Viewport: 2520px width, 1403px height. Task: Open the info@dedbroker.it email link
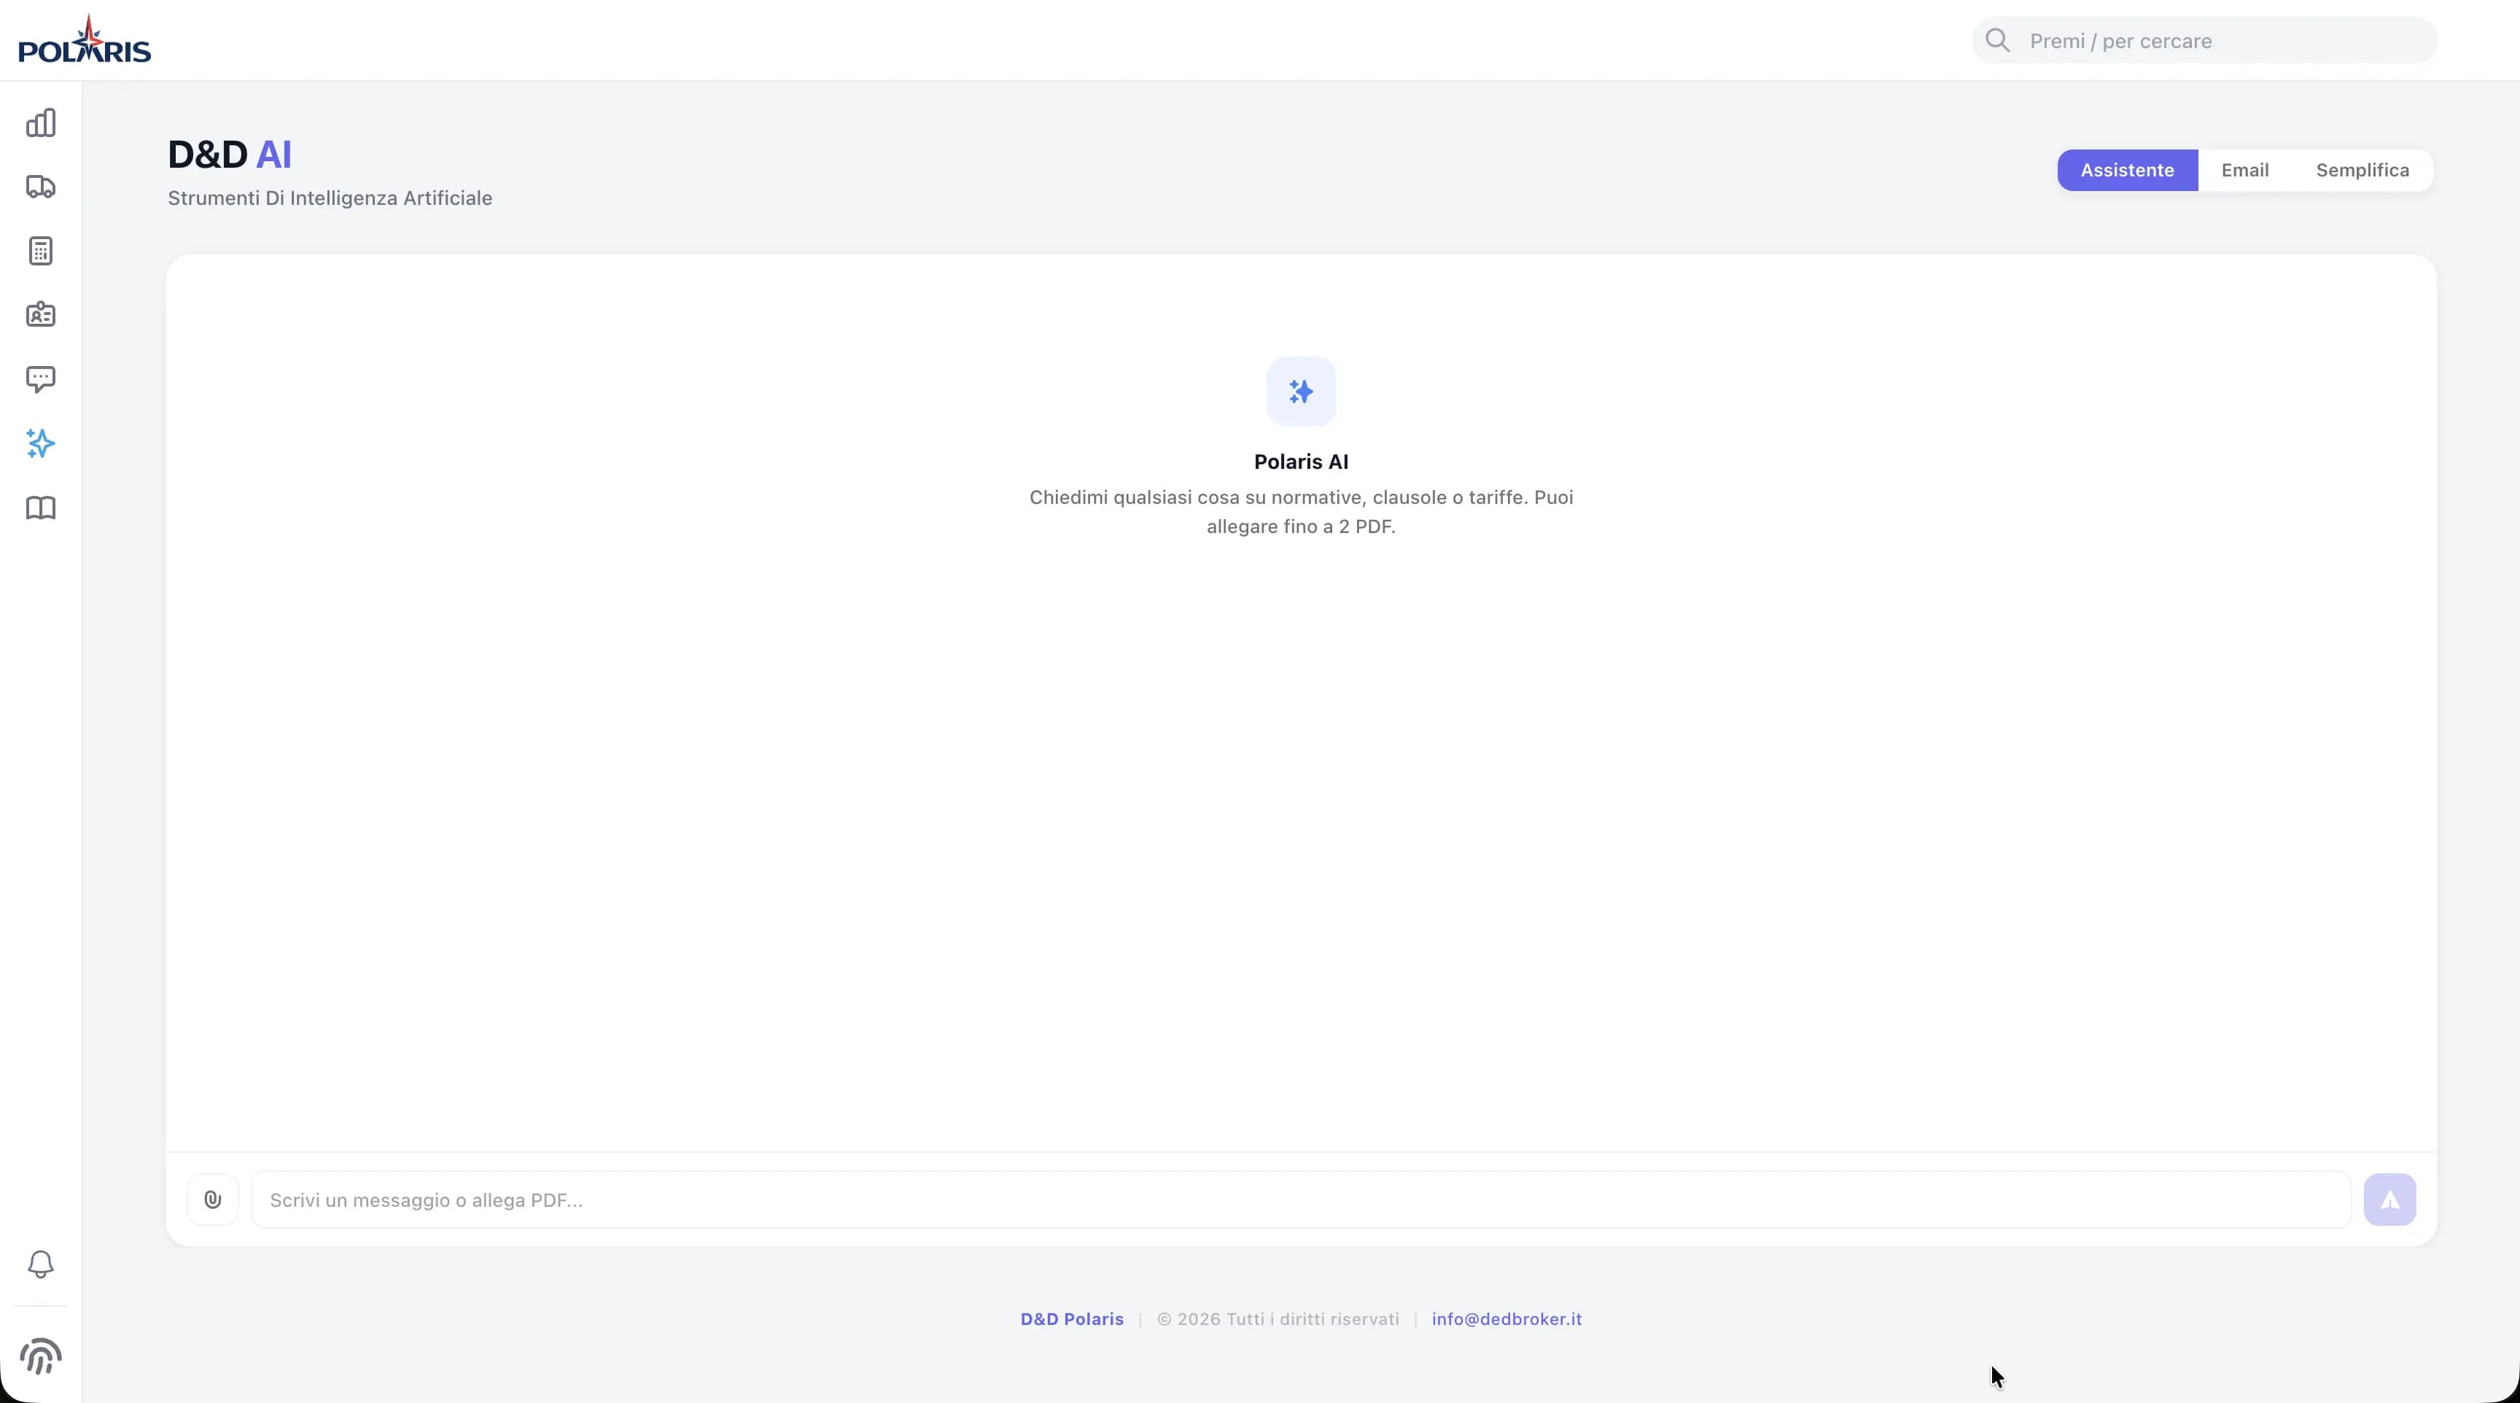pos(1506,1319)
